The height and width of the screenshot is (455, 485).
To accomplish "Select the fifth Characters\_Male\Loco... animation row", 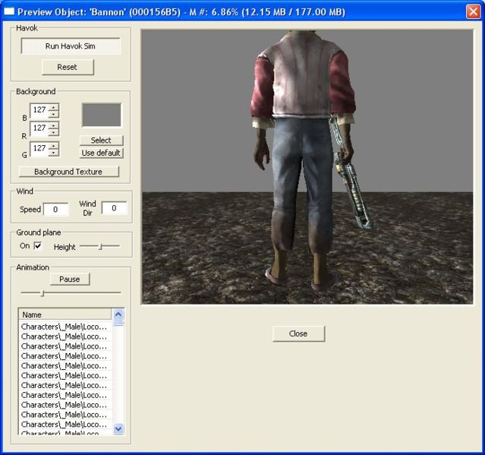I will click(x=65, y=366).
